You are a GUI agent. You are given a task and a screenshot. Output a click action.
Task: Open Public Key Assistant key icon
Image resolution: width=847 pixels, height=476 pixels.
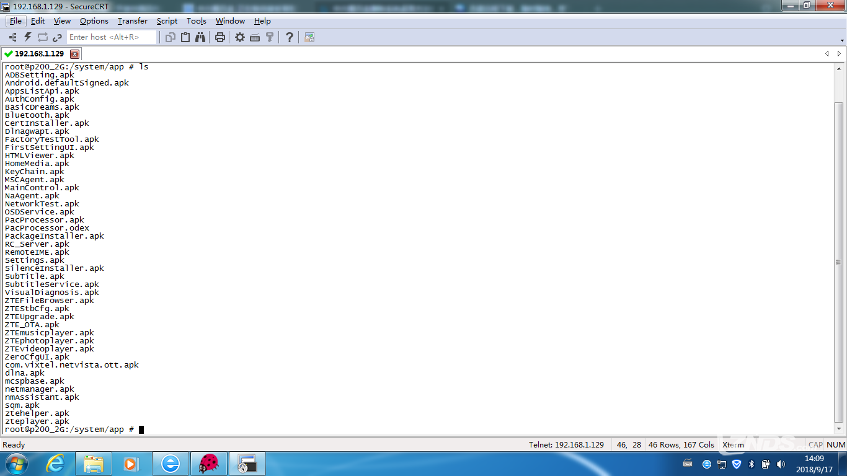click(270, 37)
